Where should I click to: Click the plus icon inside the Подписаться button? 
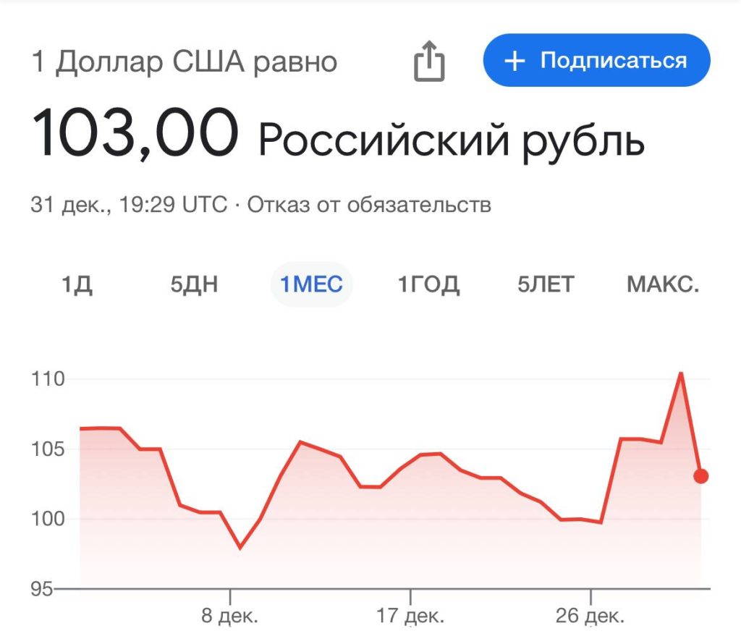click(514, 61)
